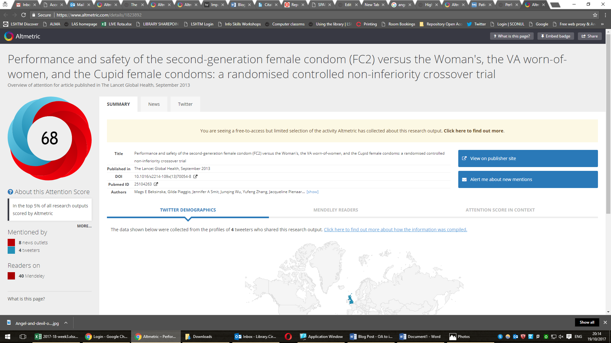Click the red news outlets color swatch

[11, 243]
